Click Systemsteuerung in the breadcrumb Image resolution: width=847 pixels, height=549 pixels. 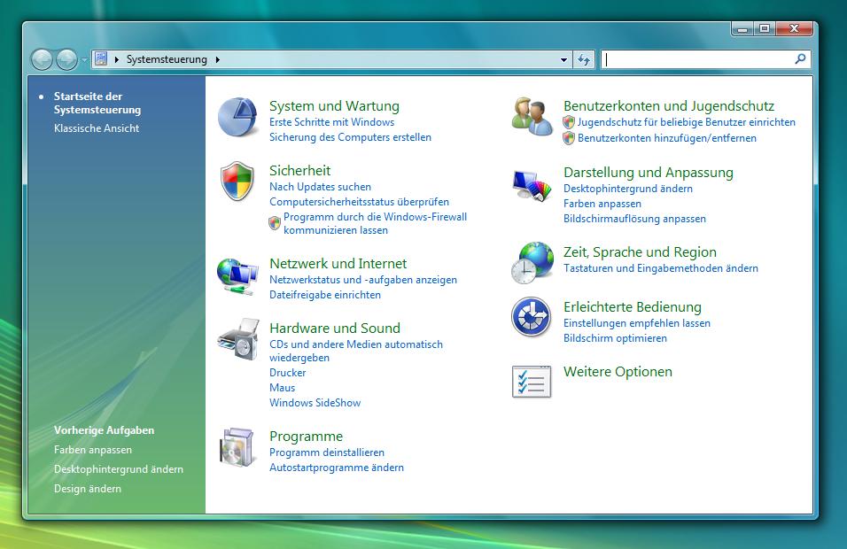tap(167, 59)
